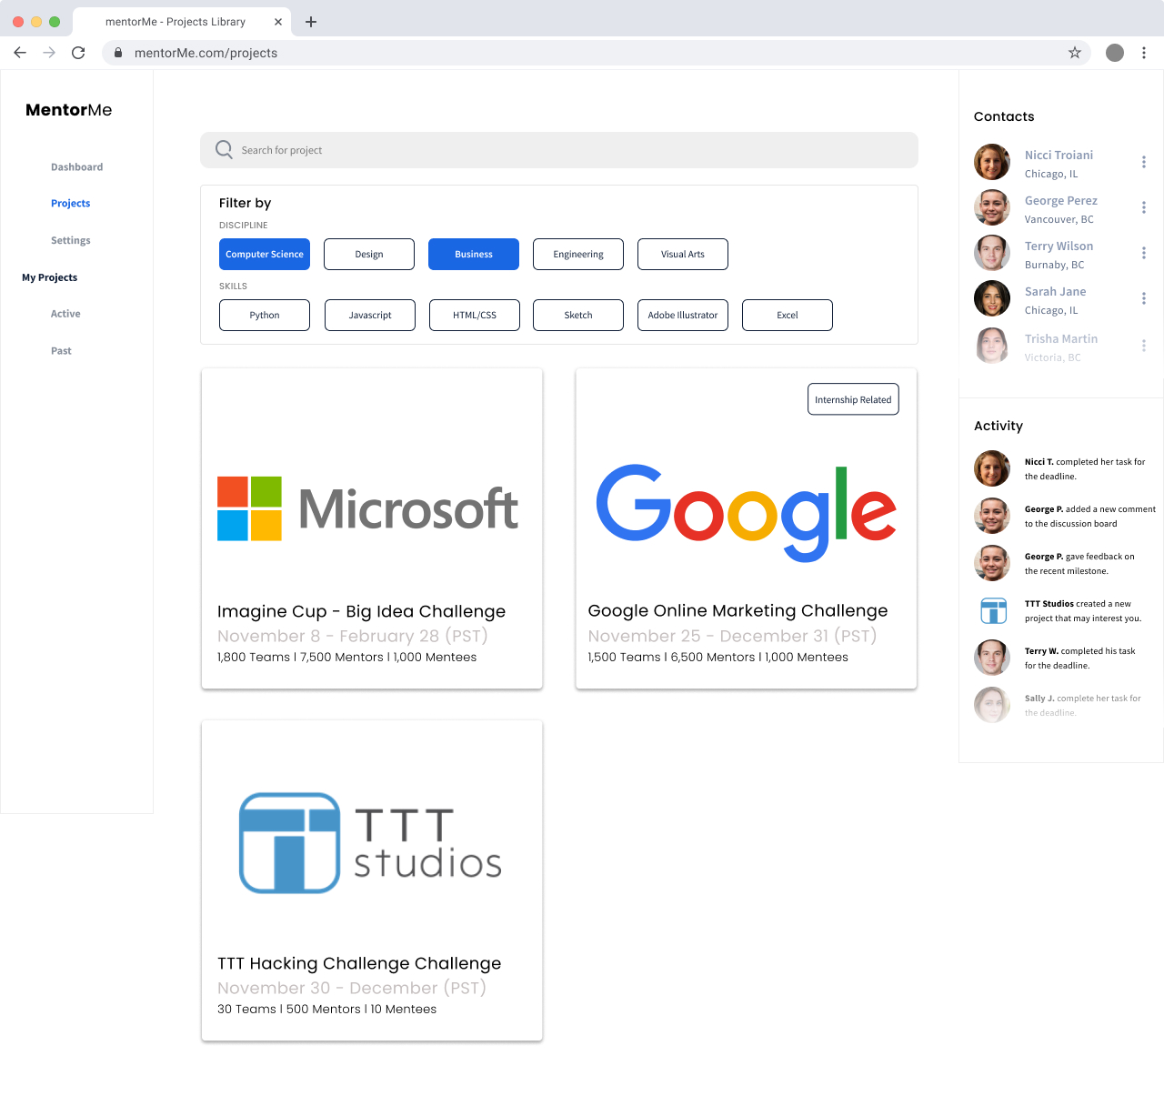1164x1106 pixels.
Task: Open options menu for Sarah Jane
Action: [x=1144, y=298]
